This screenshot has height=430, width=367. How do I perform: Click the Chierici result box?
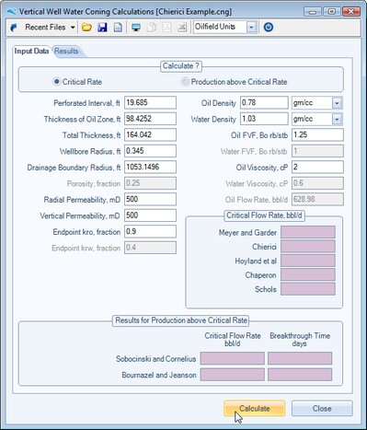(x=308, y=247)
